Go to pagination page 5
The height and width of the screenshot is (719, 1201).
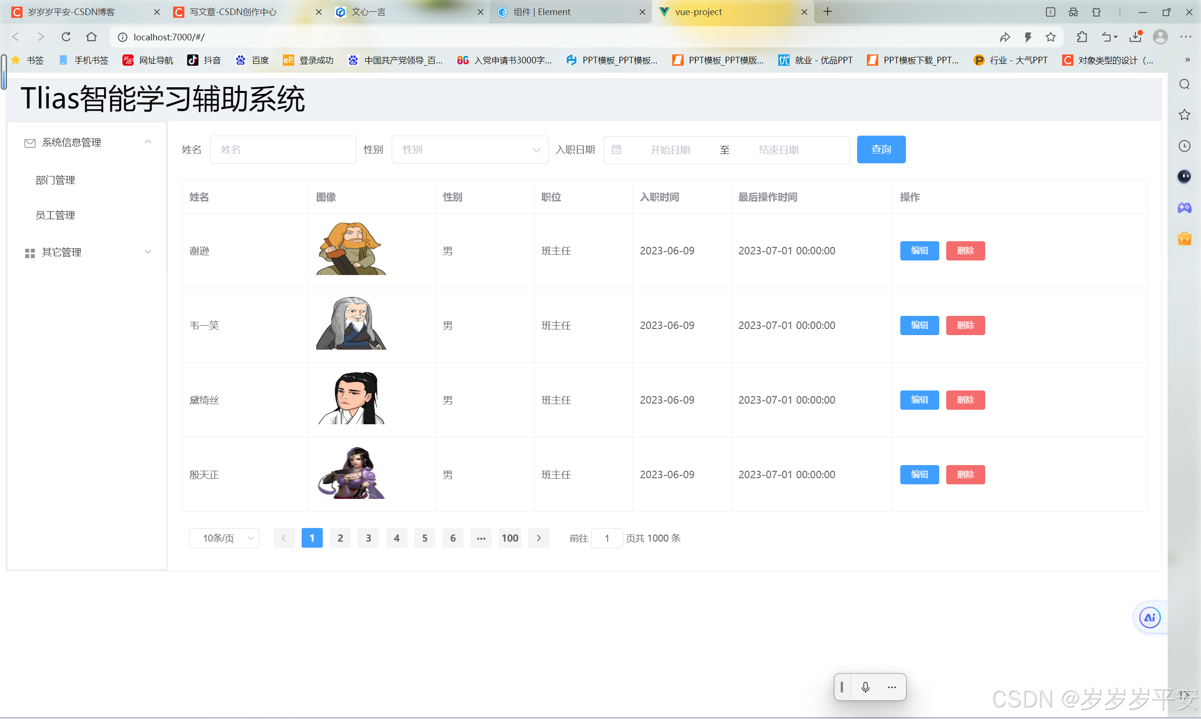[425, 538]
